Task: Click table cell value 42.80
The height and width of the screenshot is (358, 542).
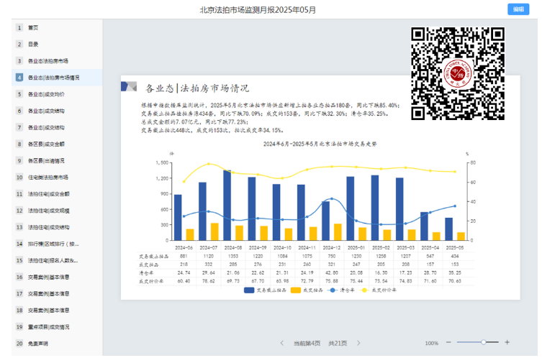Action: click(x=332, y=272)
